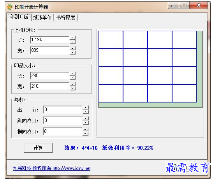Viewport: 213px width, 180px height.
Task: Decrease 上机纸张 宽 with down arrow
Action: click(x=72, y=52)
